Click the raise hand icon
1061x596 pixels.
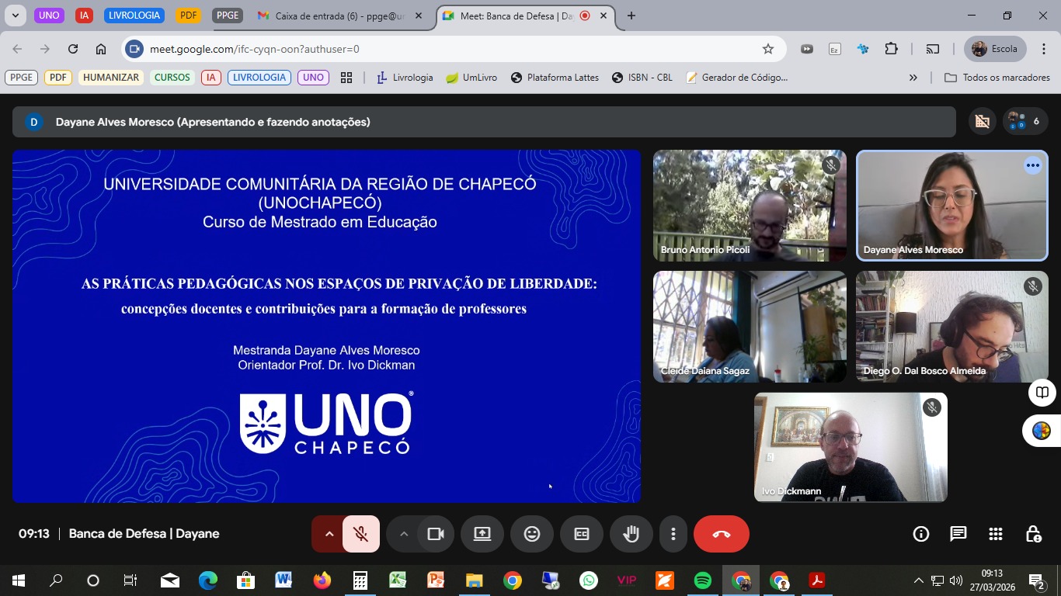click(631, 534)
